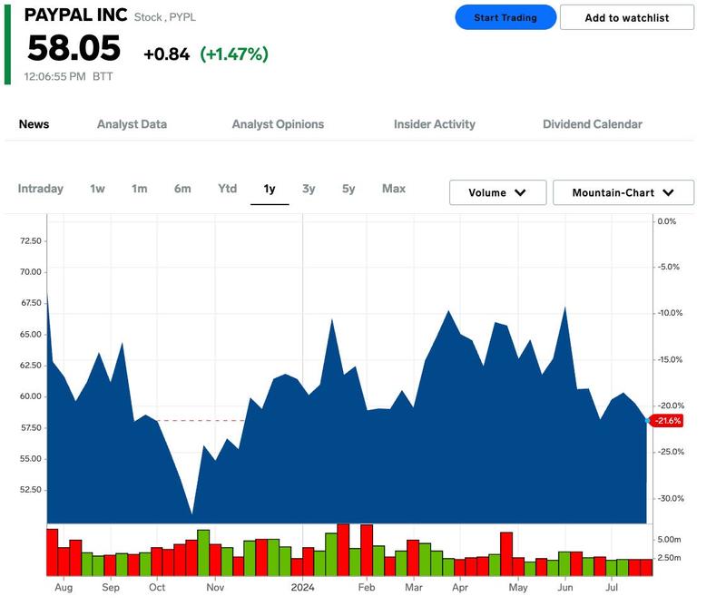Click the 65.00 y-axis label

pos(31,334)
